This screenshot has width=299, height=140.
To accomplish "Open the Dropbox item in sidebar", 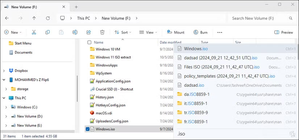I will tap(18, 71).
